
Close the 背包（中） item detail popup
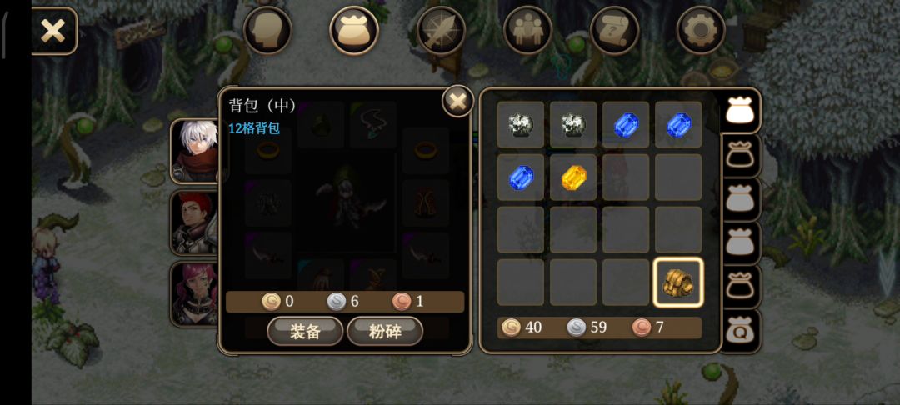pyautogui.click(x=457, y=102)
